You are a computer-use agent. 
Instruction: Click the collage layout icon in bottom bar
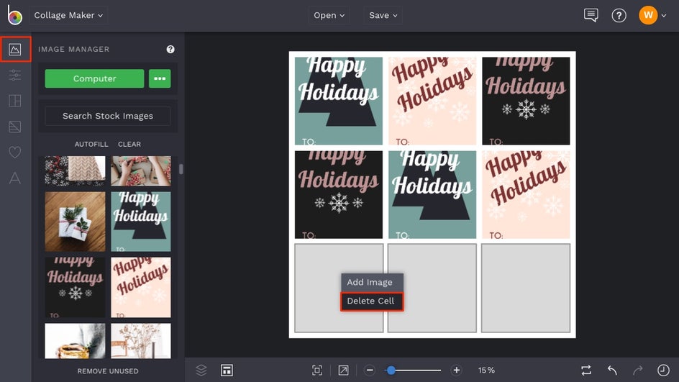[x=227, y=370]
